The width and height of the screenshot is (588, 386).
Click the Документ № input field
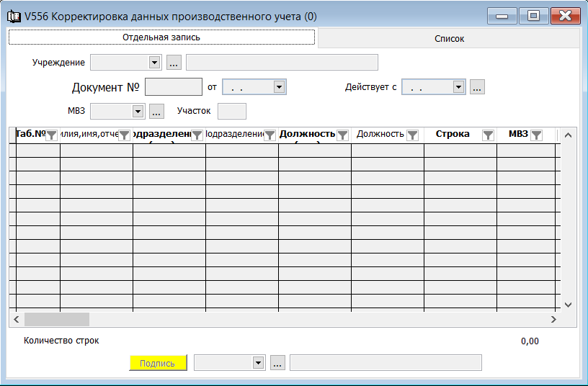174,87
